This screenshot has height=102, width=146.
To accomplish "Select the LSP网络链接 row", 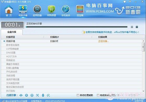I will pyautogui.click(x=71, y=49).
